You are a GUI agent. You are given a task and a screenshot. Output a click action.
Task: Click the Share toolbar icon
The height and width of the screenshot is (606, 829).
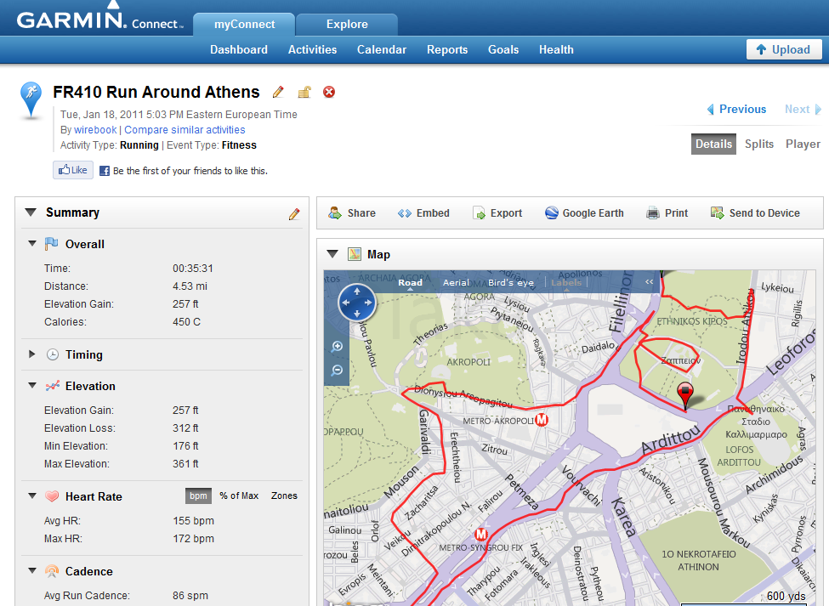335,213
